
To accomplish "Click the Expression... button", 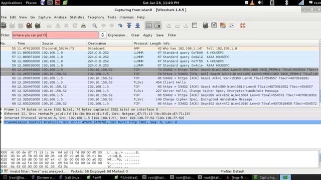I will coord(117,35).
